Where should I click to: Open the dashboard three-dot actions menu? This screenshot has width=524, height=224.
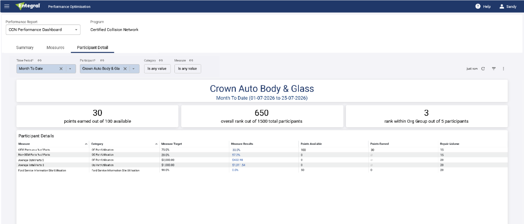click(504, 69)
